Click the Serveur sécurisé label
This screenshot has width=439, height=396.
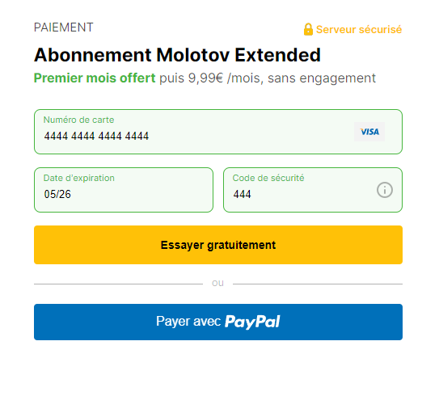(359, 29)
